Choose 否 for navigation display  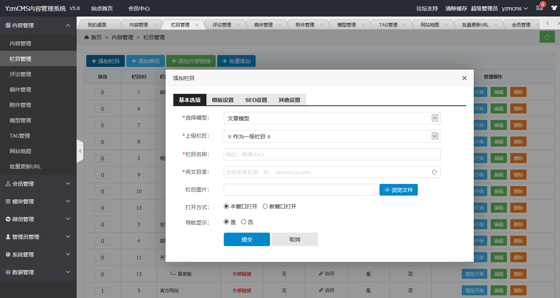(243, 222)
